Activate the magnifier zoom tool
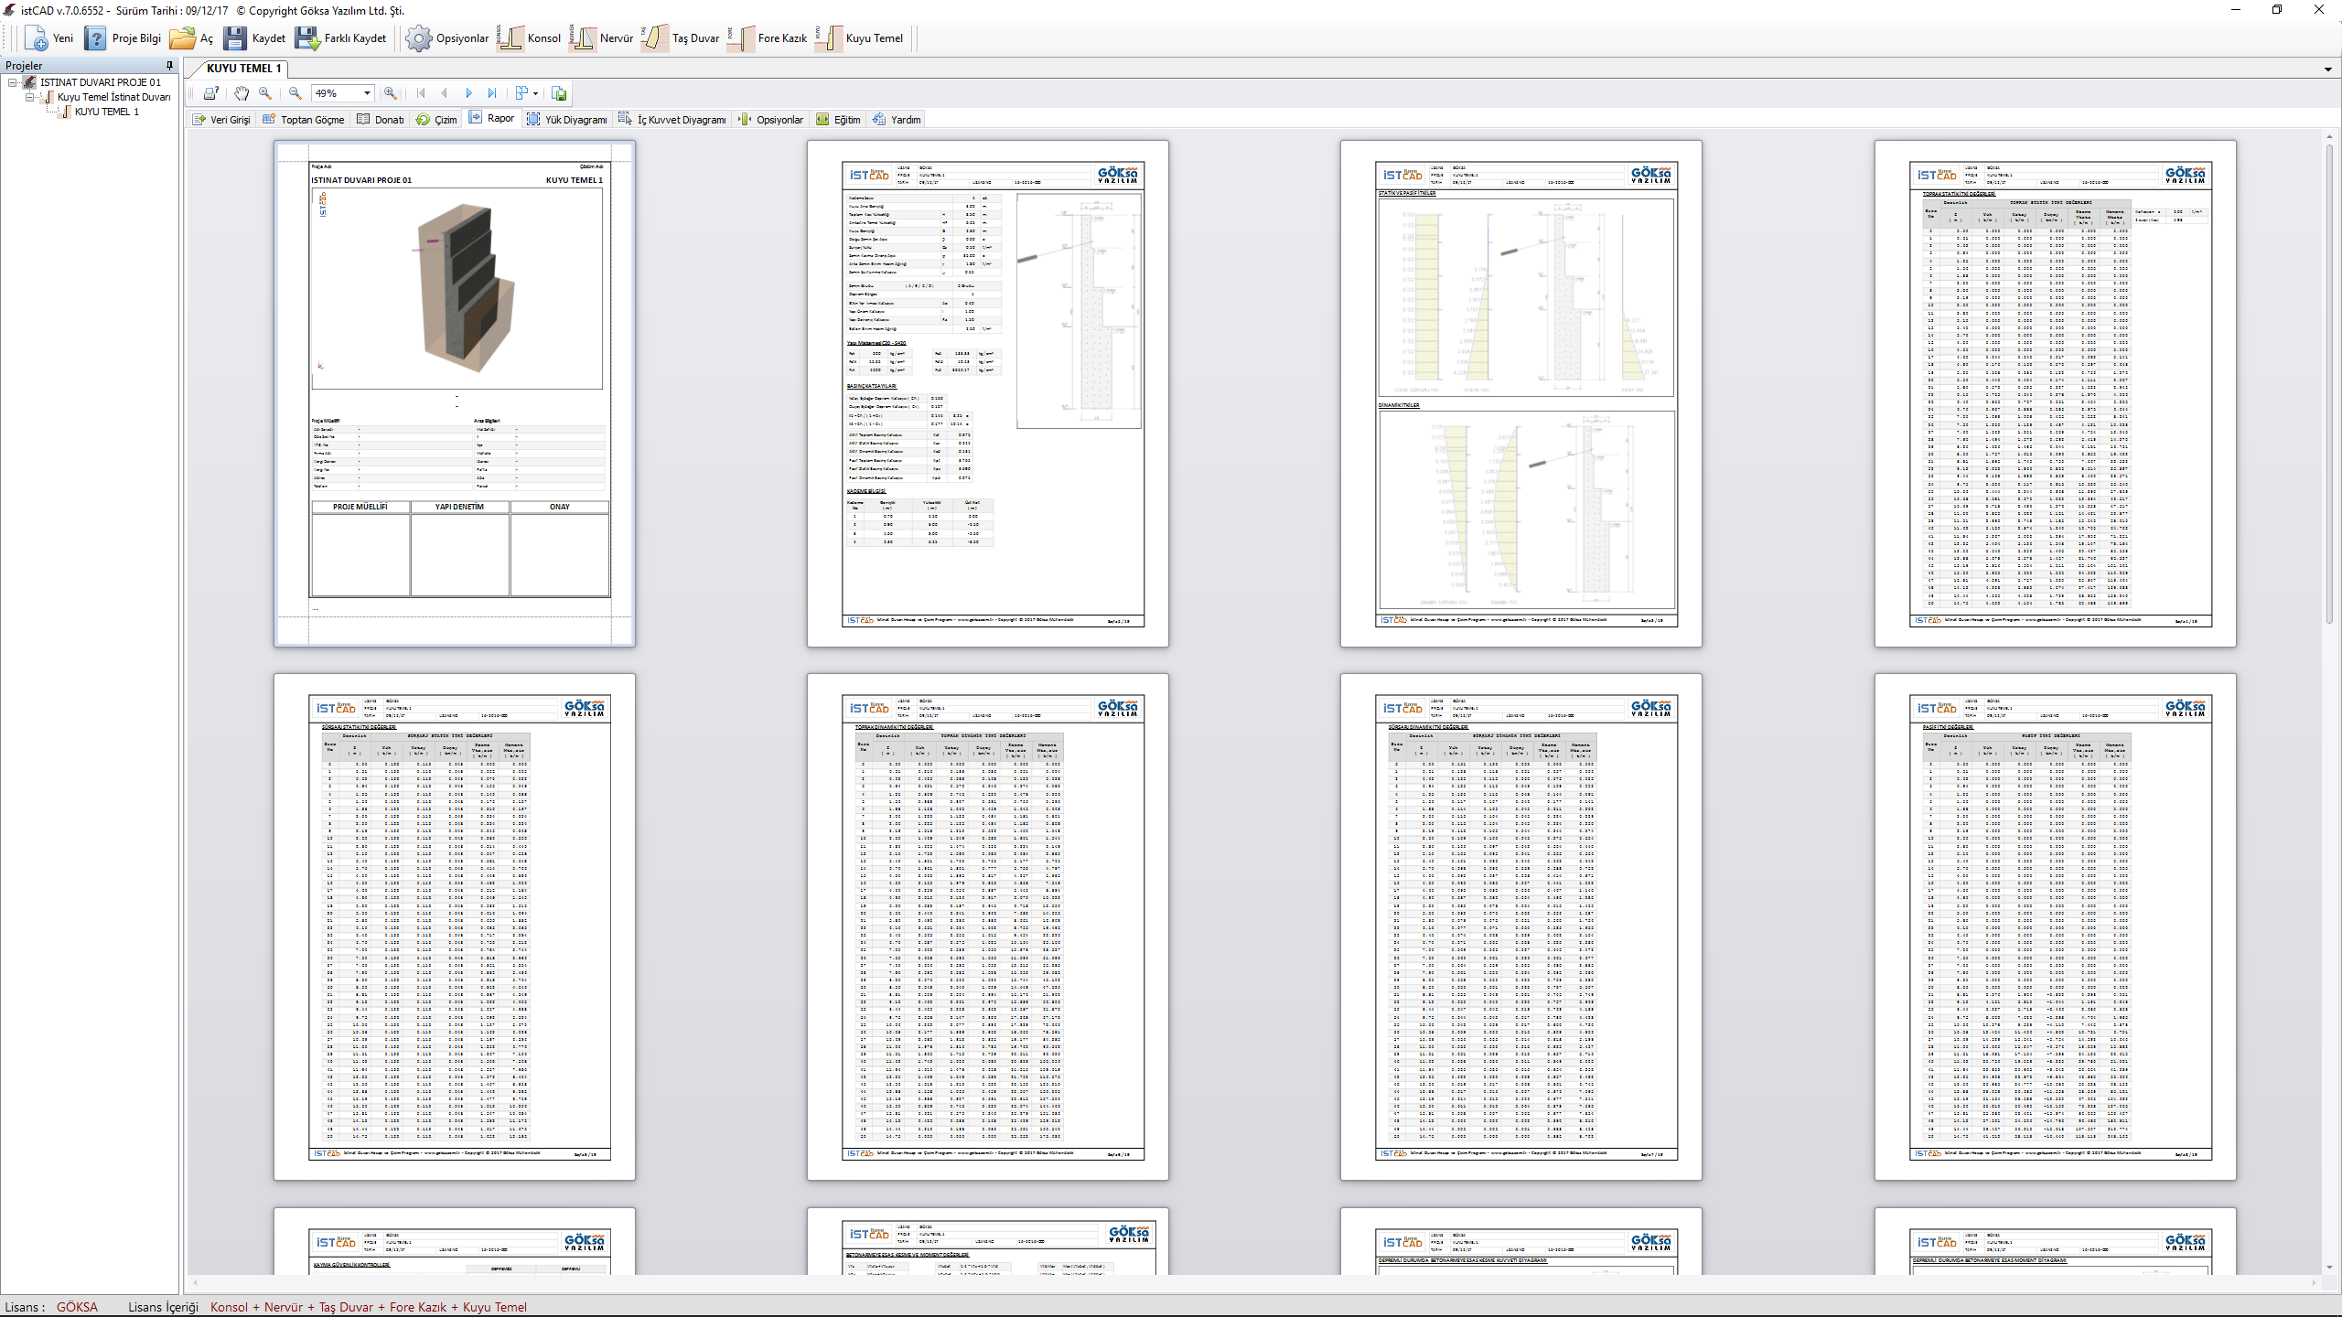The height and width of the screenshot is (1317, 2342). coord(265,93)
